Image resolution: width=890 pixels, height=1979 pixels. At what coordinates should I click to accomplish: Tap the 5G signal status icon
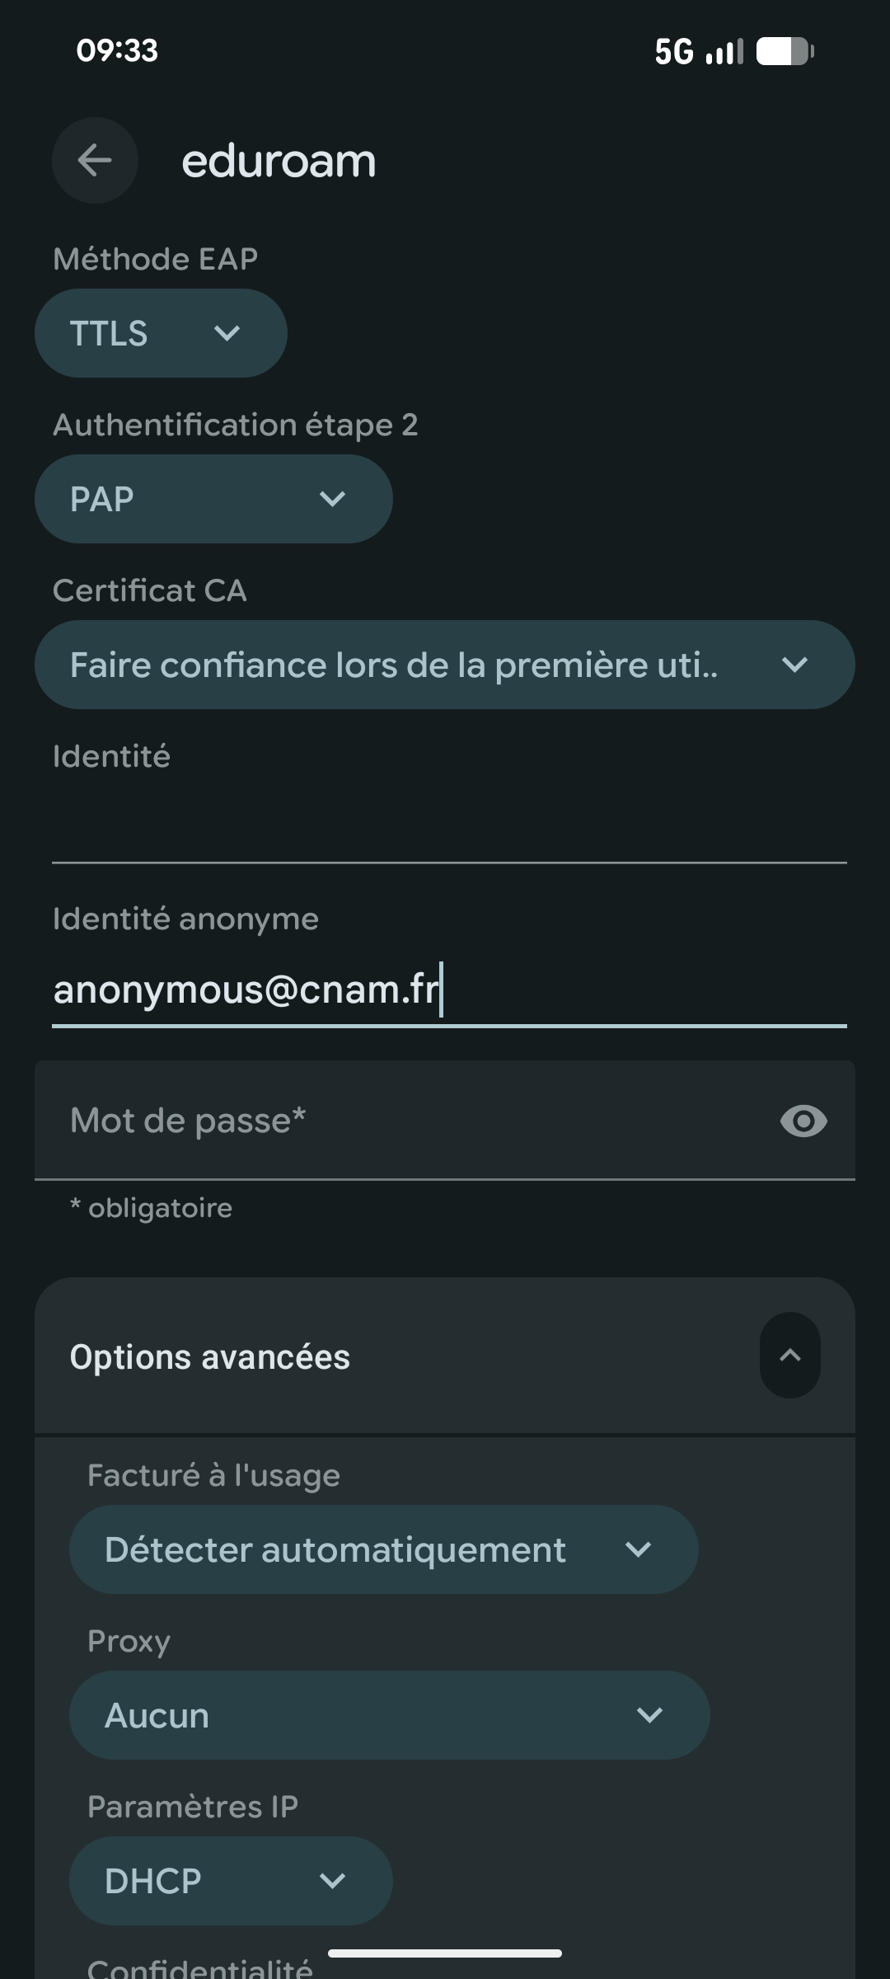pos(698,52)
